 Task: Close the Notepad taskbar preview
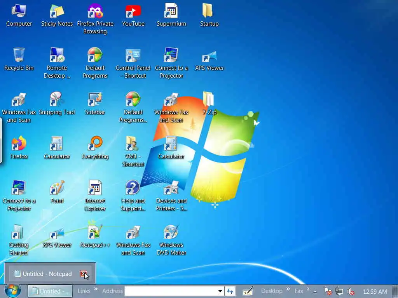[84, 274]
